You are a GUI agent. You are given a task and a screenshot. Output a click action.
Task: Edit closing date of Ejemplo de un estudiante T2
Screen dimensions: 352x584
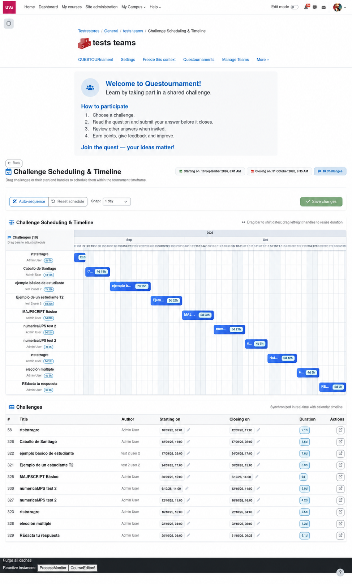point(258,465)
